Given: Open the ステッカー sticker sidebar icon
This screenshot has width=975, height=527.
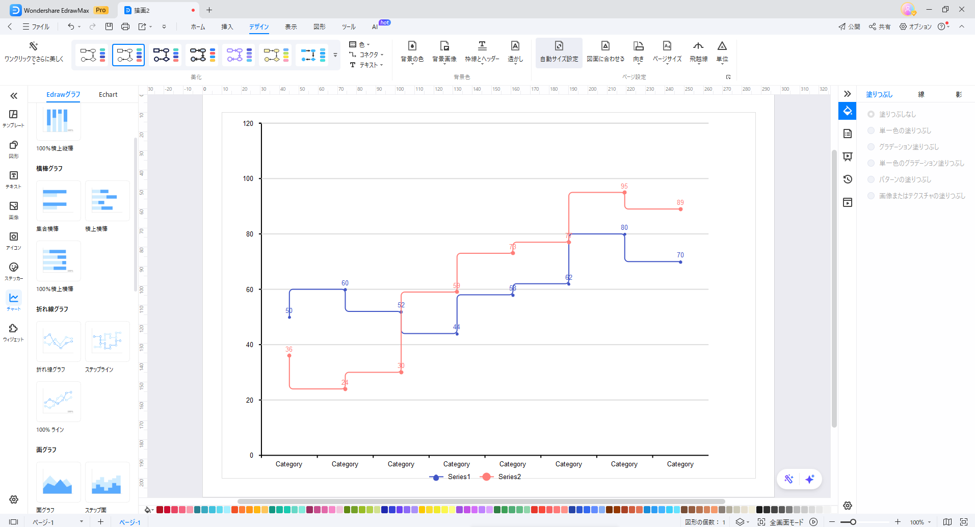Looking at the screenshot, I should (14, 270).
